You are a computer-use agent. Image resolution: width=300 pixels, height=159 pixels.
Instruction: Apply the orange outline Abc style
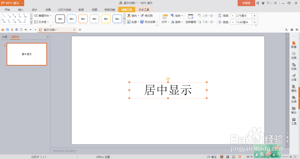[x=83, y=19]
